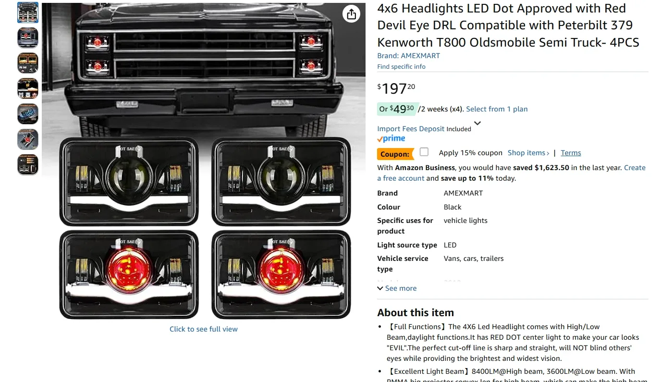Select the second product thumbnail

28,38
